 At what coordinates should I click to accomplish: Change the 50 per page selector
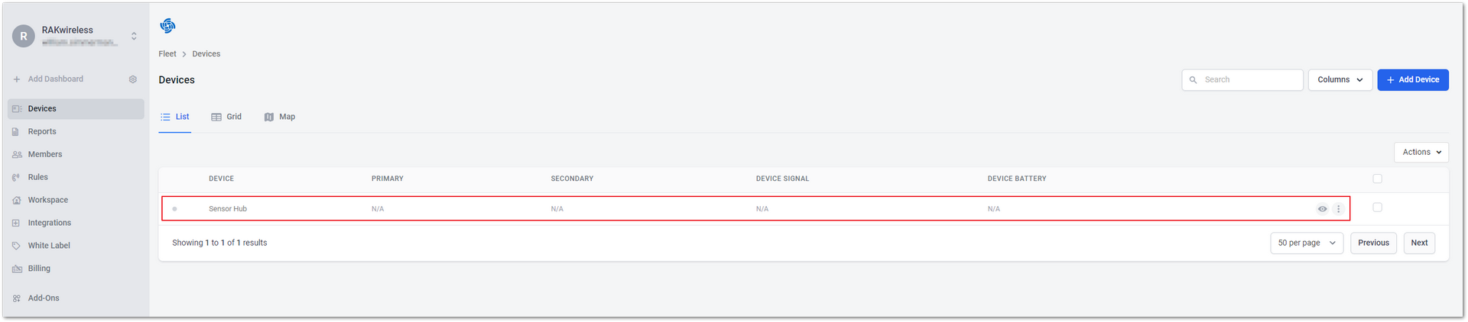coord(1307,243)
